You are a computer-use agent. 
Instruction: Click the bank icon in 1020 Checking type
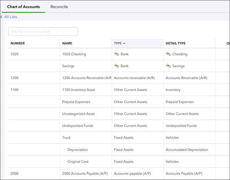click(116, 54)
